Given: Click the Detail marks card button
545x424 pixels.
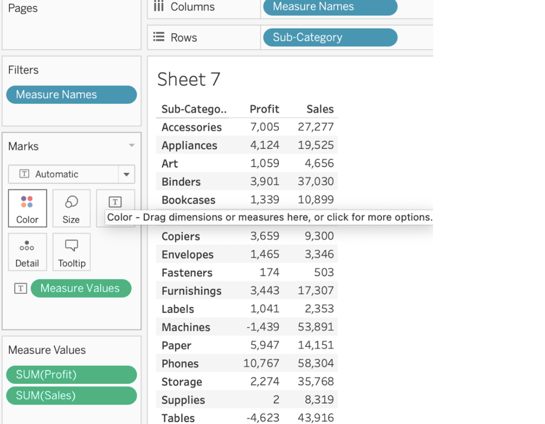Looking at the screenshot, I should pos(27,252).
